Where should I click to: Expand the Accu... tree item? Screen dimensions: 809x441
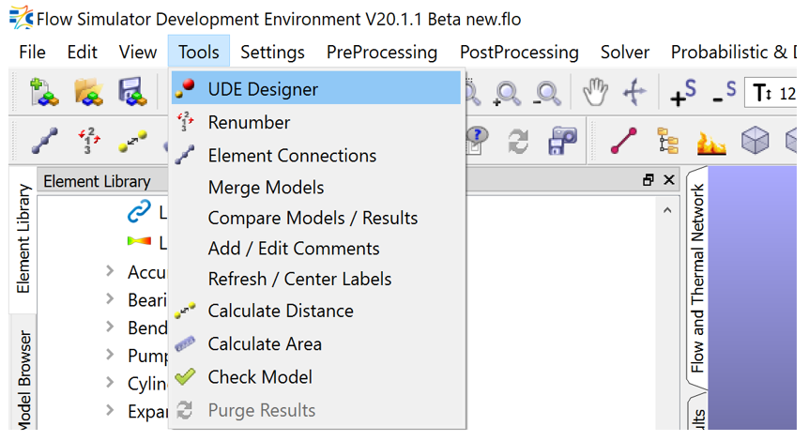pyautogui.click(x=111, y=272)
